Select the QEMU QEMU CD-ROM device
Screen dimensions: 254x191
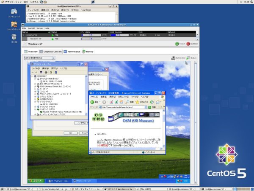point(52,81)
